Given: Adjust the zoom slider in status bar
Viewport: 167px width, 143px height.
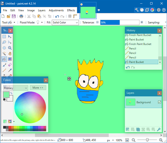Looking at the screenshot, I should (x=147, y=140).
